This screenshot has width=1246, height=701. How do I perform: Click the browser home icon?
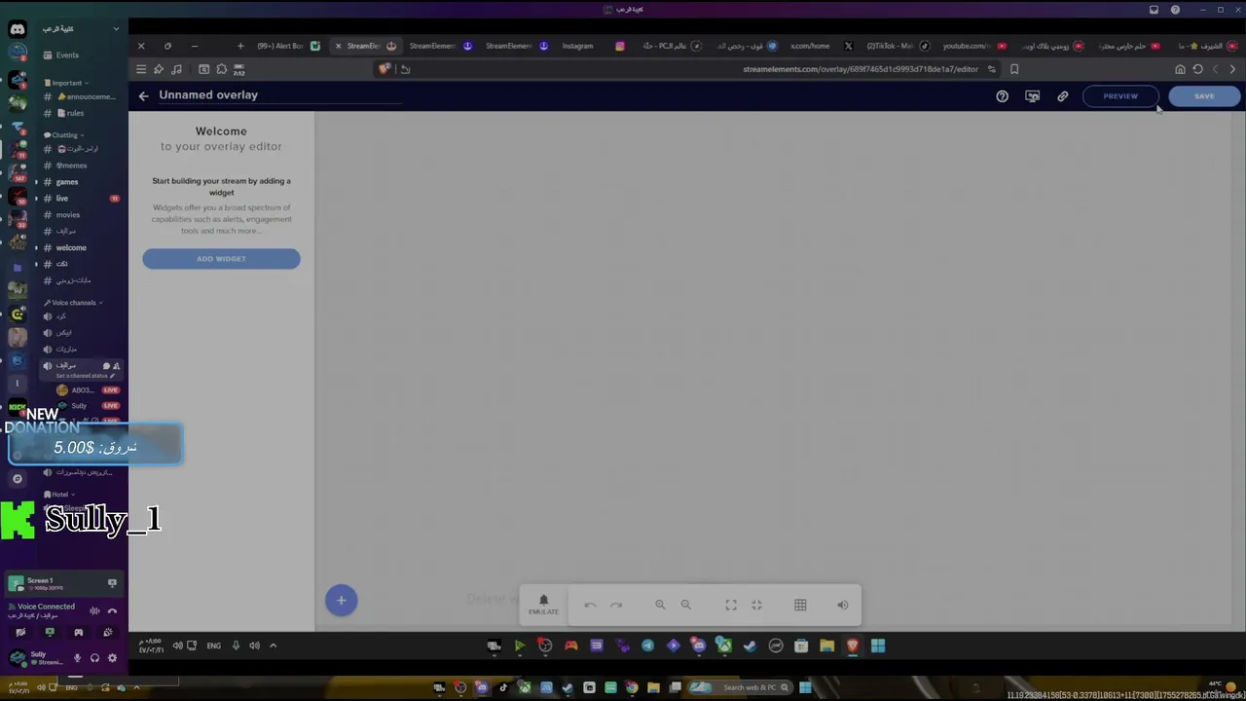[1180, 69]
